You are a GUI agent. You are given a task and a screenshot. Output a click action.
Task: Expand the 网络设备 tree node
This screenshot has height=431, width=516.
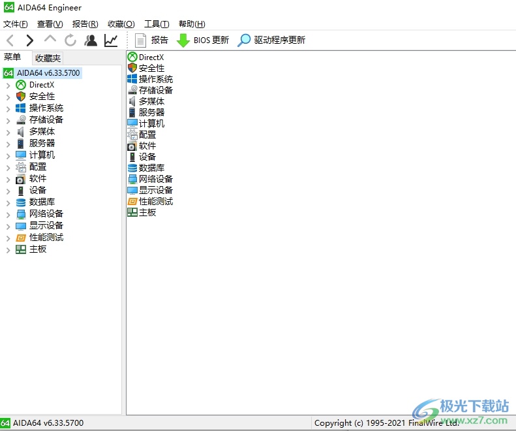tap(8, 214)
